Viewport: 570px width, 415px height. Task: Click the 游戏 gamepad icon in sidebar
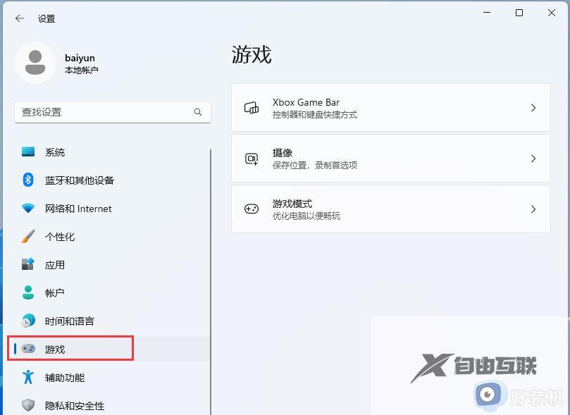point(29,348)
